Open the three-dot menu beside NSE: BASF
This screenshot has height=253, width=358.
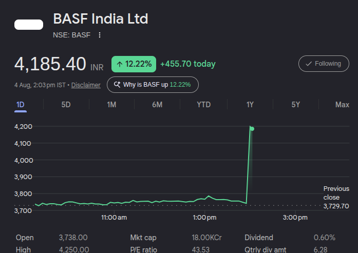click(x=100, y=35)
